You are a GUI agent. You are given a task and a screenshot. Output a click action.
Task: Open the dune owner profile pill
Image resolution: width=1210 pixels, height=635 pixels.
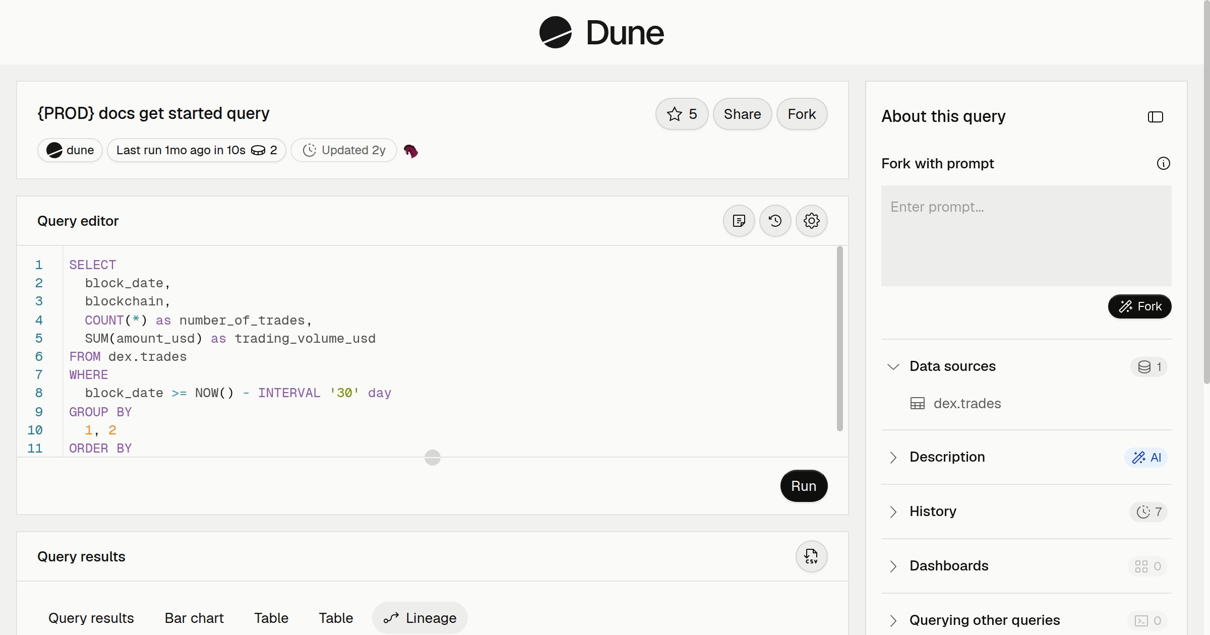coord(70,150)
